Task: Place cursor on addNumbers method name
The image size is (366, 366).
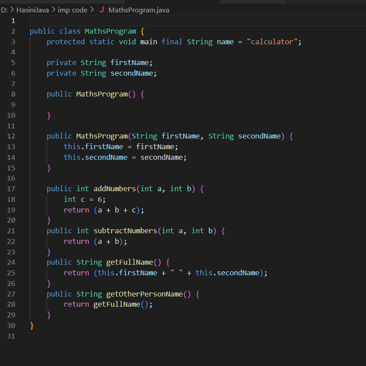Action: (114, 189)
